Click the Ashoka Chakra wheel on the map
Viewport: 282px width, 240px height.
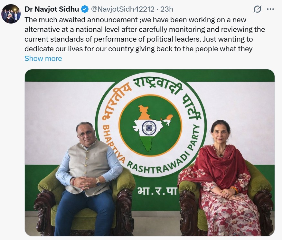click(x=149, y=128)
